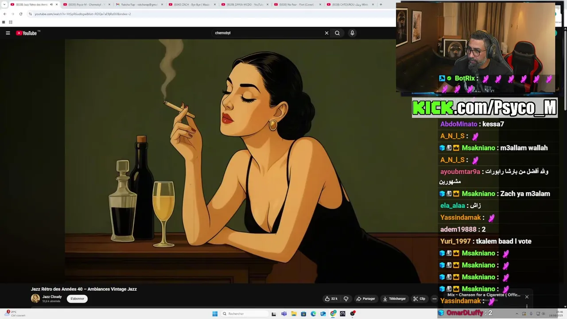
Task: Click 'Zach ya m3alam' chat message
Action: coord(525,194)
